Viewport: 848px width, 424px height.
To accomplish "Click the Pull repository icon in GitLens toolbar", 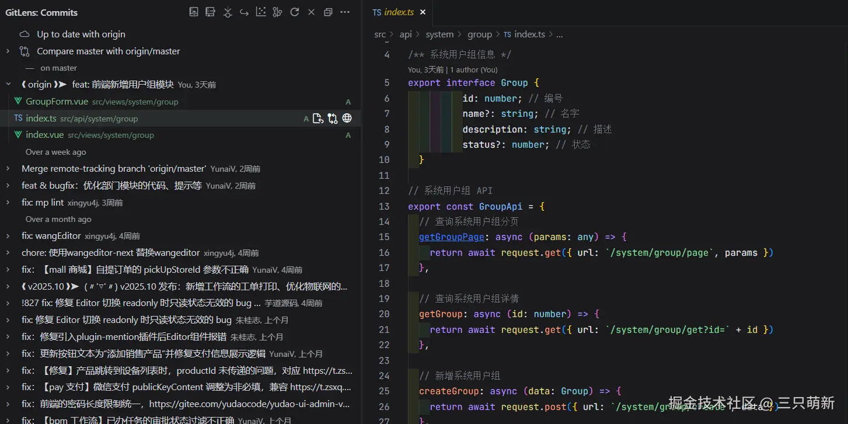I will [211, 12].
